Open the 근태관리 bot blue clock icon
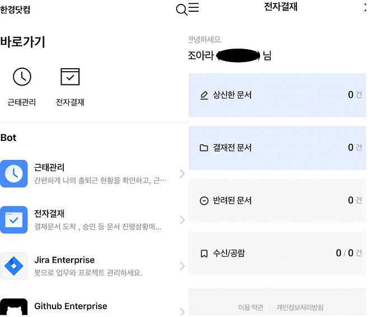This screenshot has width=368, height=317. (x=14, y=173)
